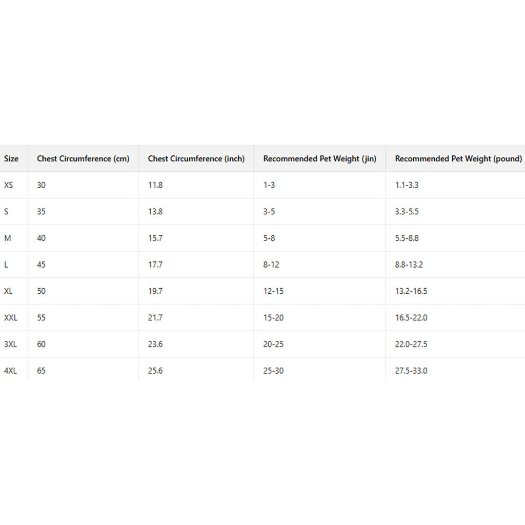Image resolution: width=525 pixels, height=525 pixels.
Task: Select the Recommended Pet Weight (jin) header
Action: [x=320, y=159]
